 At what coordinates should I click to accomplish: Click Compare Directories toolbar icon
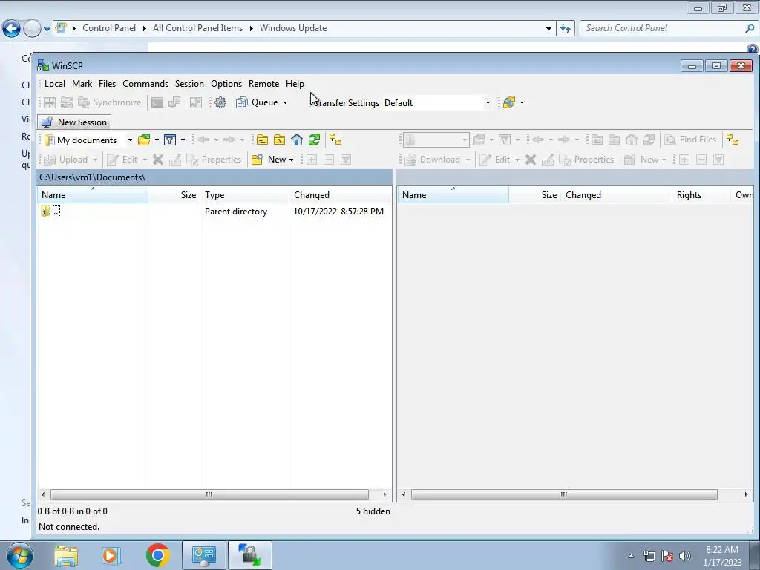pos(50,102)
